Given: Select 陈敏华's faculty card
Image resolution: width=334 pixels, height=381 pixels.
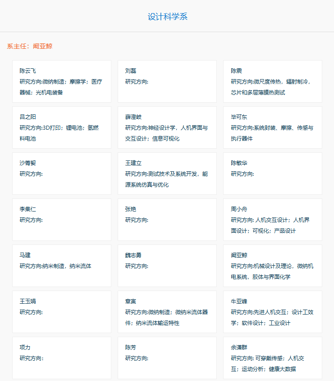Looking at the screenshot, I should (x=273, y=174).
